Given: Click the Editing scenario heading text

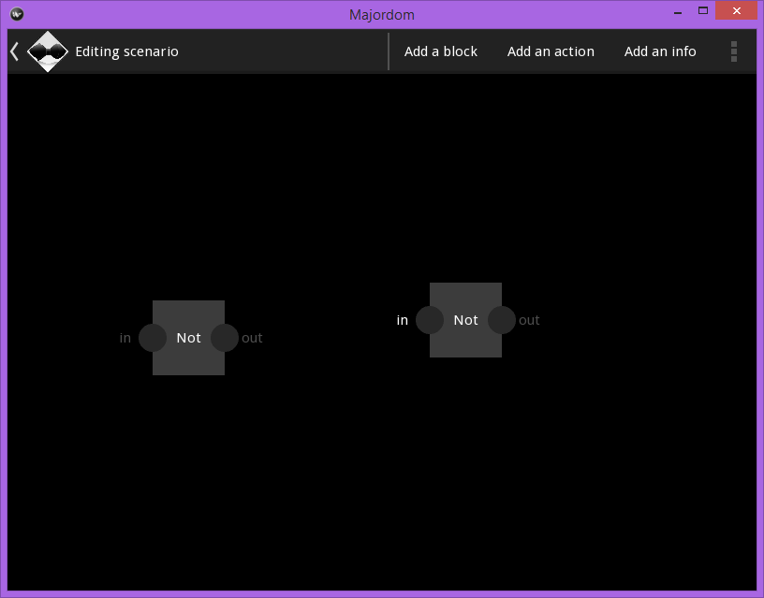Looking at the screenshot, I should click(x=126, y=51).
